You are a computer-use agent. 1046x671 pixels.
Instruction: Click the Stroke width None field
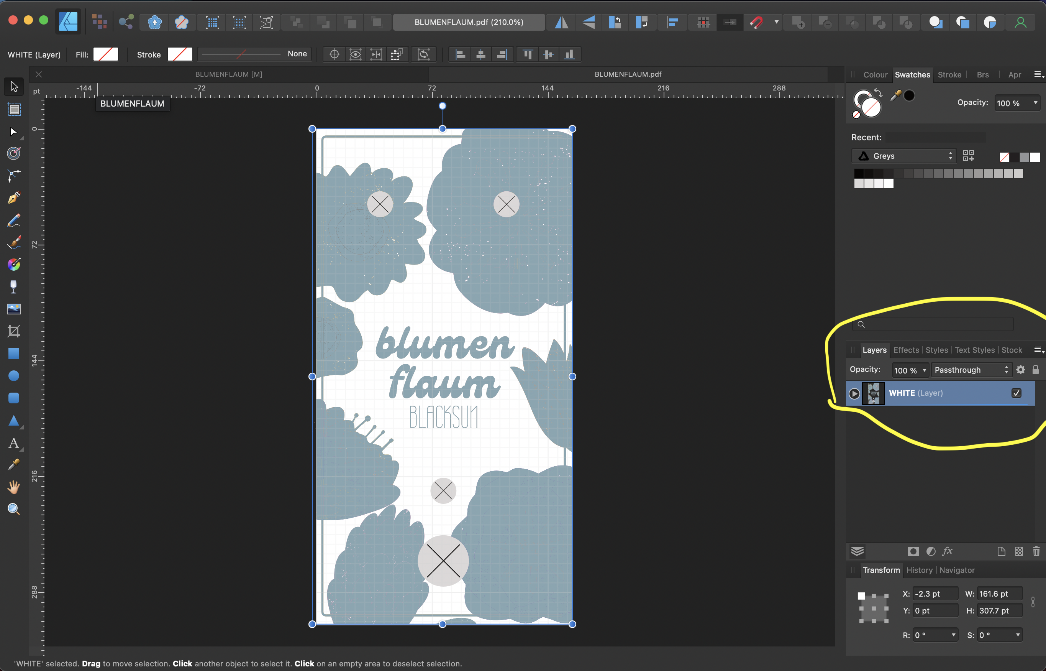[255, 54]
